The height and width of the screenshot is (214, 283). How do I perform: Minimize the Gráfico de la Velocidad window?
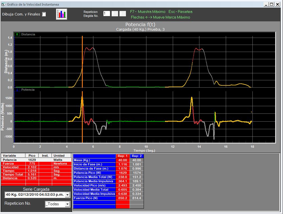click(266, 4)
